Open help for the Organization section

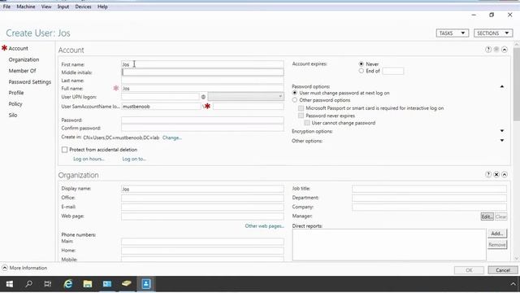point(488,174)
